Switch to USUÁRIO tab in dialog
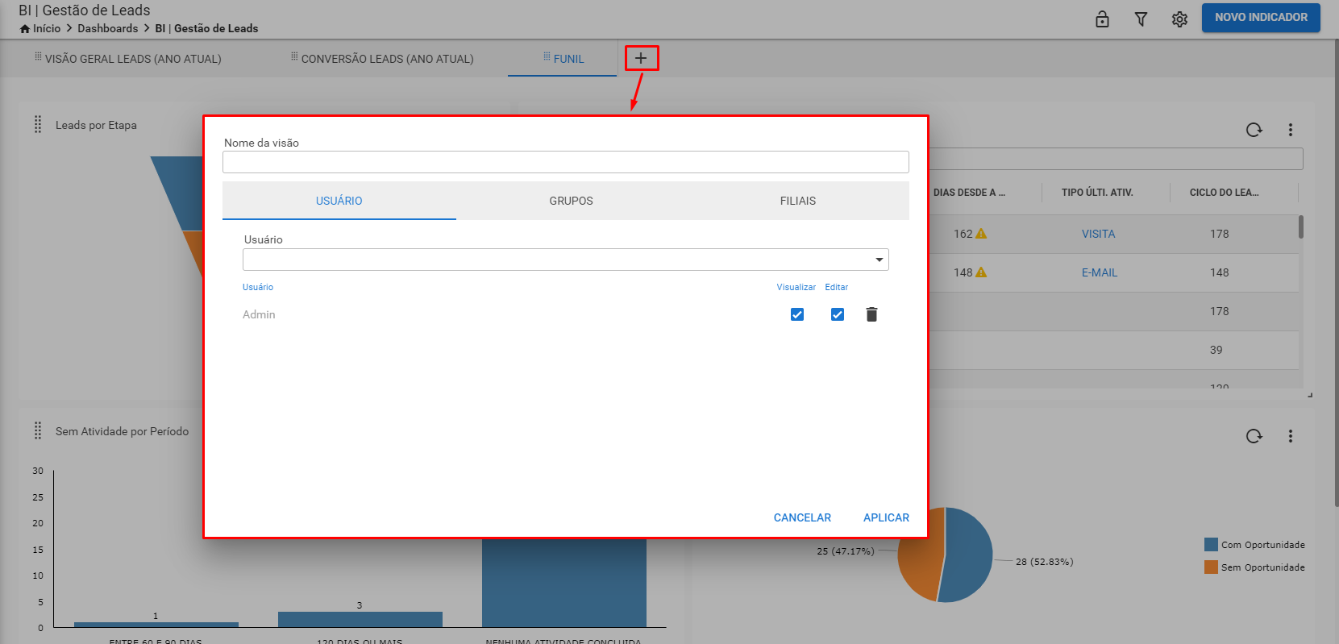Image resolution: width=1339 pixels, height=644 pixels. click(x=339, y=201)
